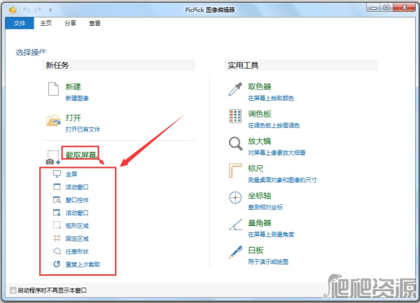420x303 pixels.
Task: Click the 打开 folder icon
Action: tap(53, 120)
